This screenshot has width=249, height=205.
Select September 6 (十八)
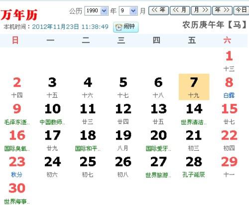[x=158, y=87]
